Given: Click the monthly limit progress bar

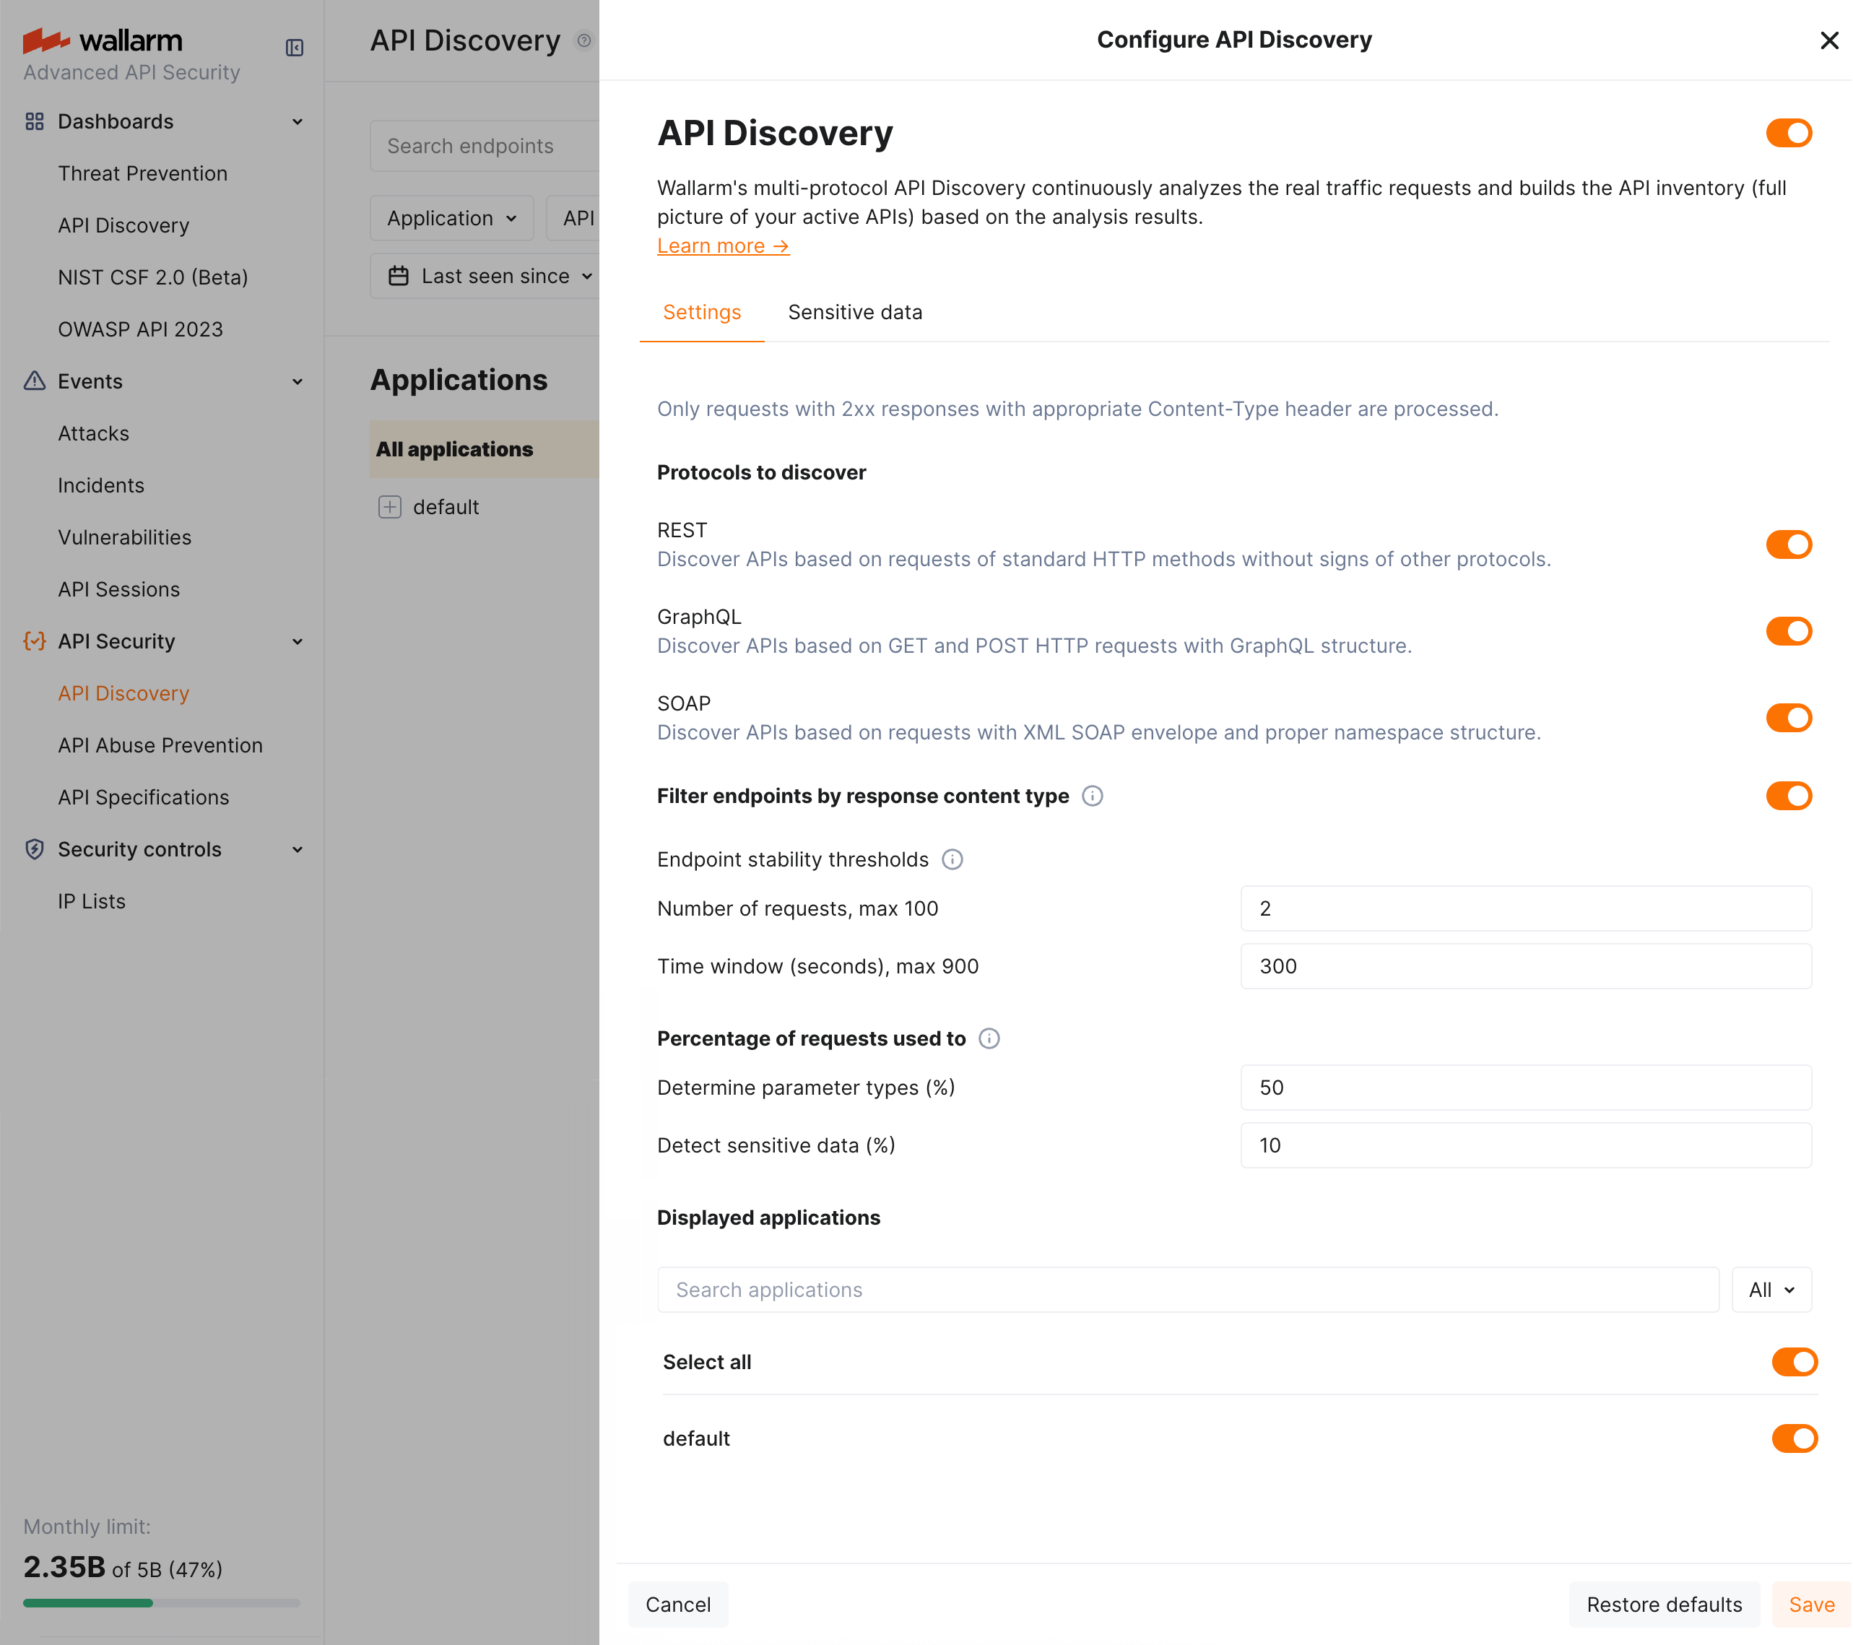Looking at the screenshot, I should click(160, 1602).
